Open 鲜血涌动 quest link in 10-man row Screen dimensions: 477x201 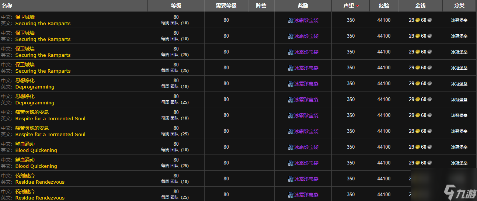25,144
